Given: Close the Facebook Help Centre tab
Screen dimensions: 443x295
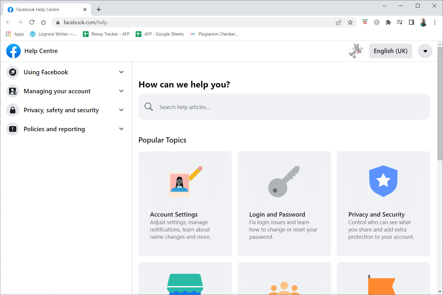Looking at the screenshot, I should click(85, 10).
